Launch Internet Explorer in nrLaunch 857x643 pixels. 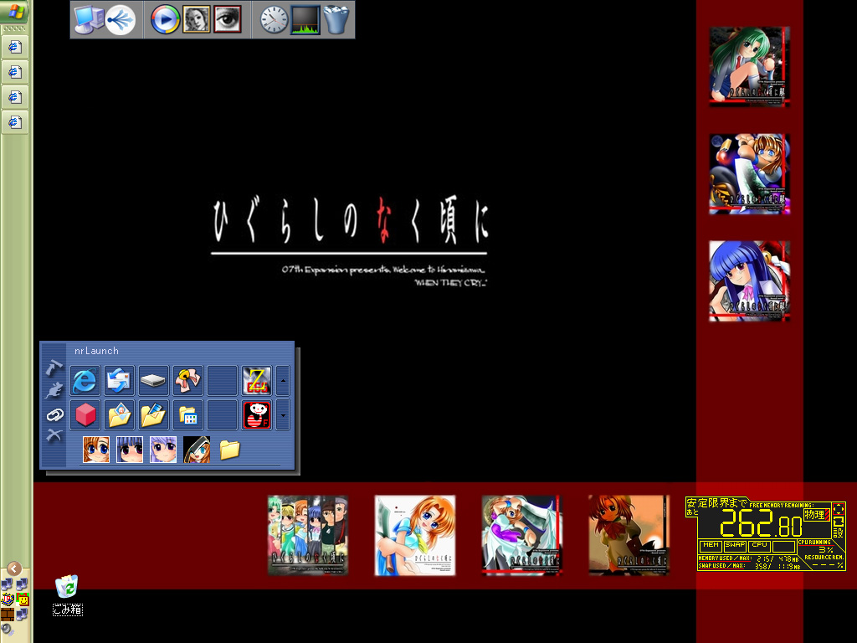tap(85, 381)
